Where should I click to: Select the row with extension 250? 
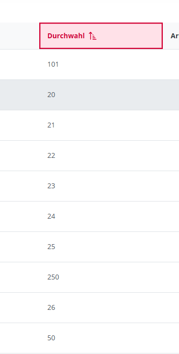89,277
